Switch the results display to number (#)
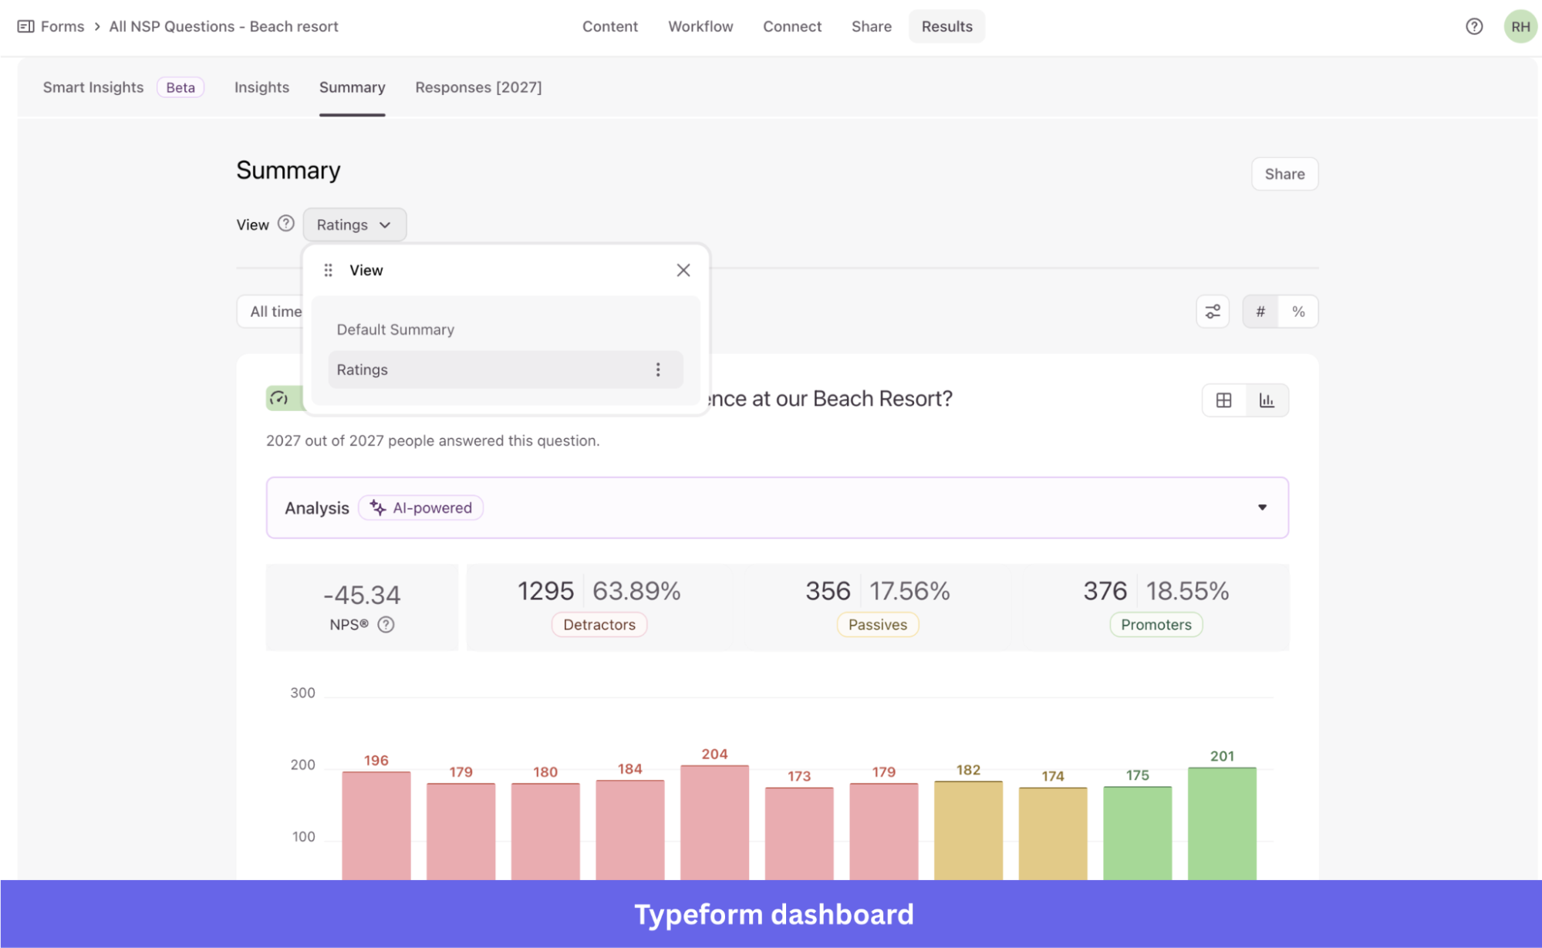 [x=1260, y=311]
